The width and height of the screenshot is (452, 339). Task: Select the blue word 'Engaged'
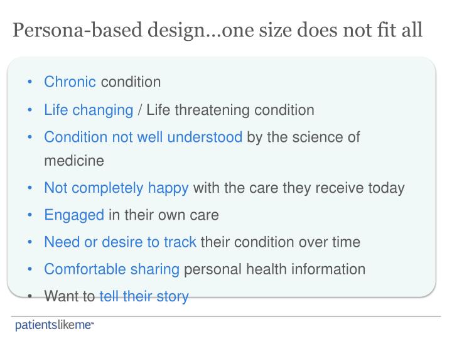click(74, 215)
